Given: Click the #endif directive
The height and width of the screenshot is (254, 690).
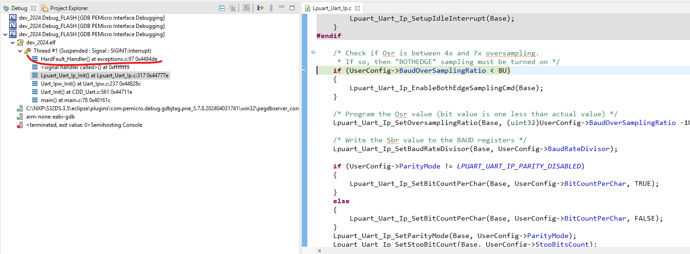Looking at the screenshot, I should (x=329, y=36).
